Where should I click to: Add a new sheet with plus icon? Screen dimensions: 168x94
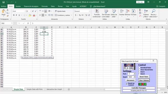[x=69, y=89]
